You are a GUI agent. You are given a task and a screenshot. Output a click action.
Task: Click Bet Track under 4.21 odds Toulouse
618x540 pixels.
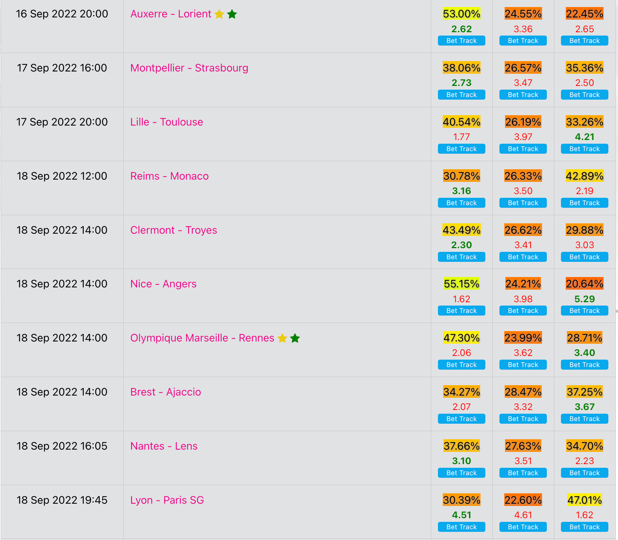(585, 149)
